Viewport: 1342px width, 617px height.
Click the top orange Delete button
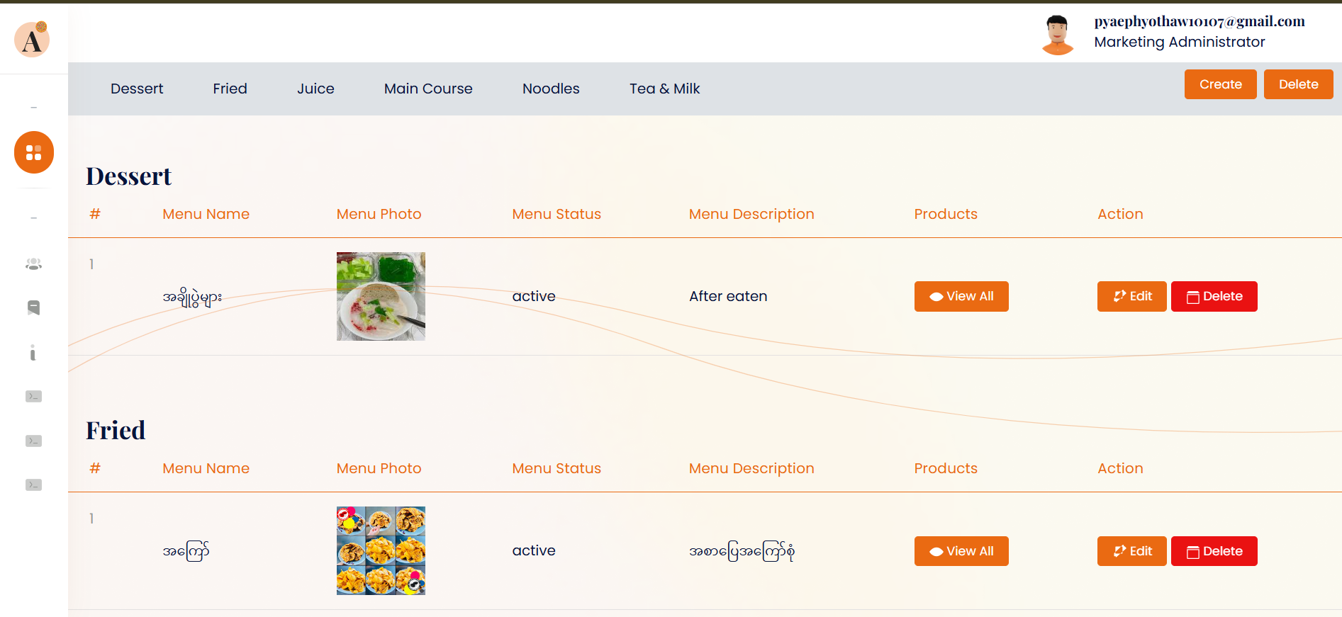pos(1299,84)
